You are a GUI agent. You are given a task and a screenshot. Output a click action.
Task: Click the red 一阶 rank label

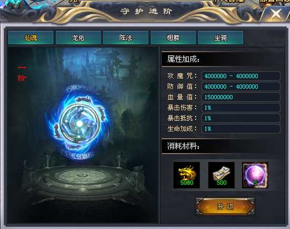22,73
